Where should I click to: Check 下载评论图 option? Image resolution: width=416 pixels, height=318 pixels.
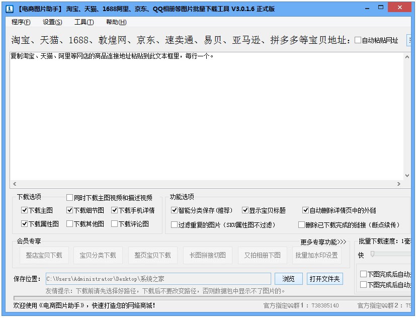pyautogui.click(x=114, y=224)
